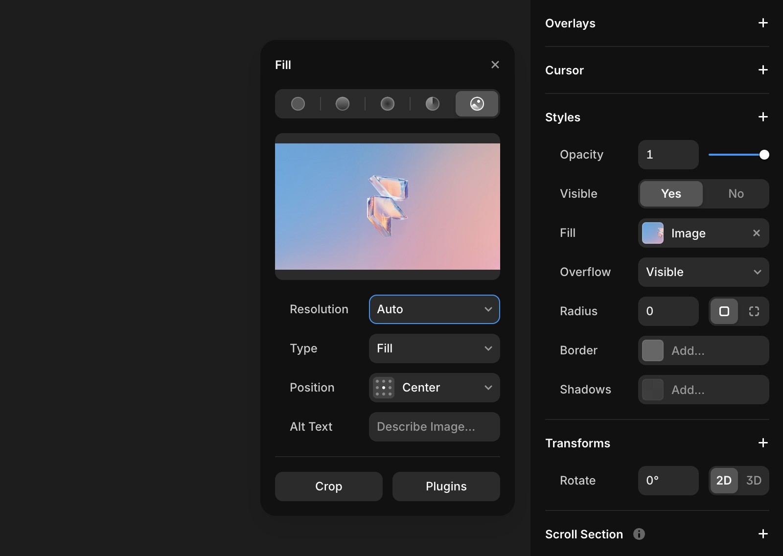
Task: Select the solid color fill type
Action: [298, 104]
